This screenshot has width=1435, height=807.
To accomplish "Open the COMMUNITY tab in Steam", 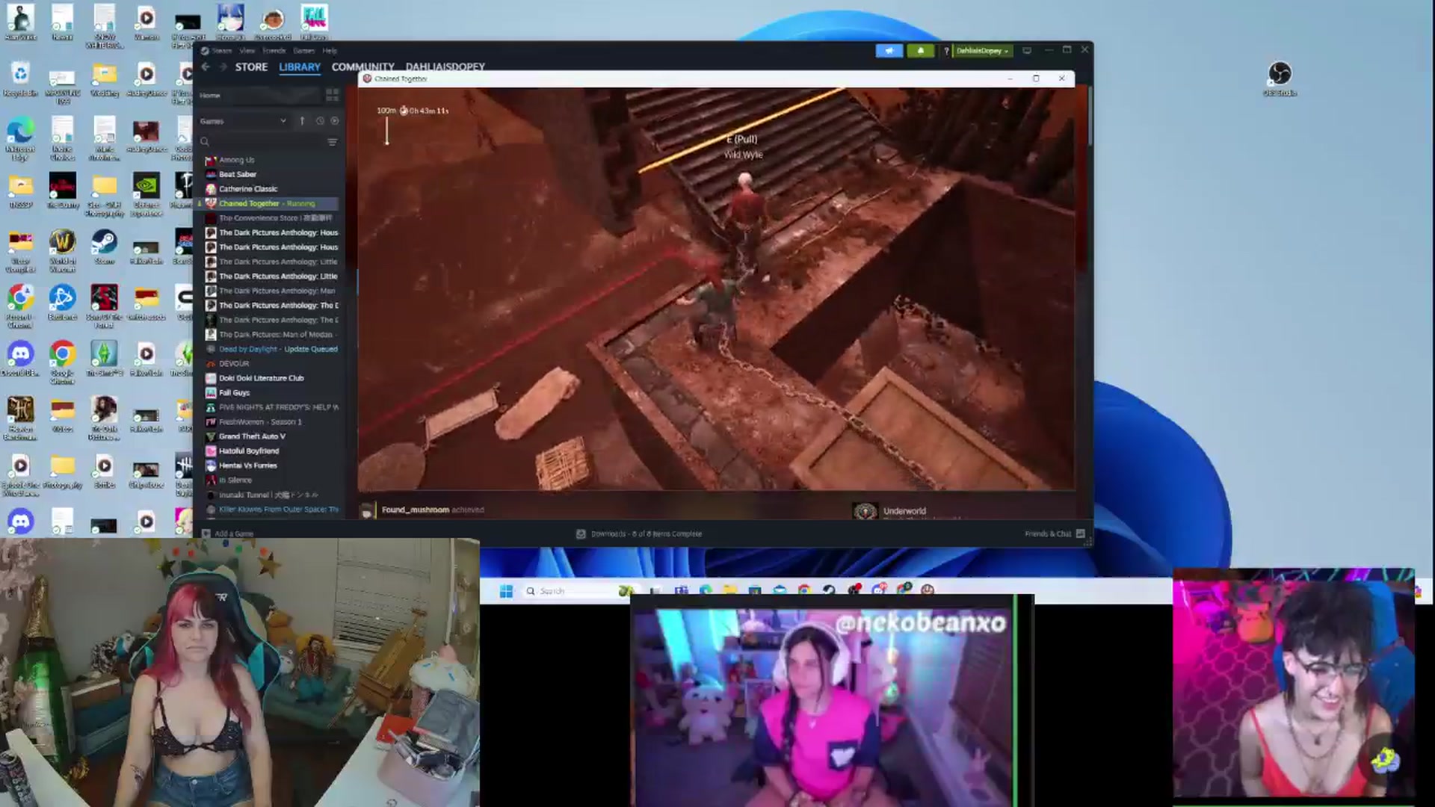I will 363,67.
